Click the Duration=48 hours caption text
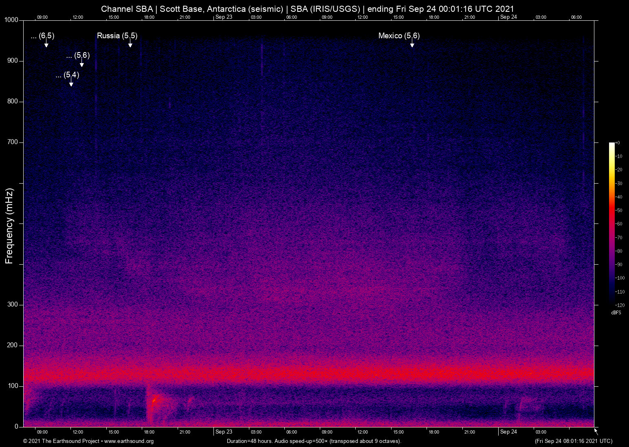 pos(314,441)
